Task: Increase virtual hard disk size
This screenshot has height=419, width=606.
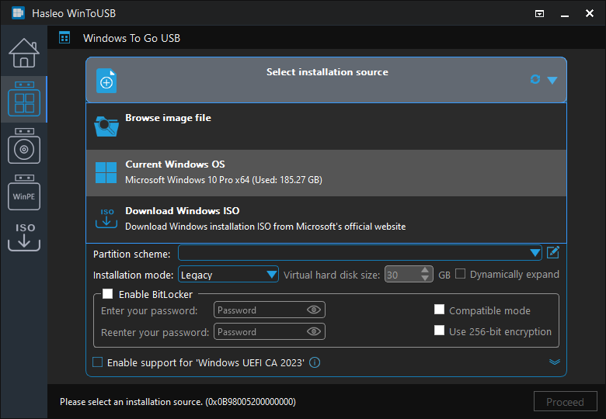Action: (x=425, y=270)
